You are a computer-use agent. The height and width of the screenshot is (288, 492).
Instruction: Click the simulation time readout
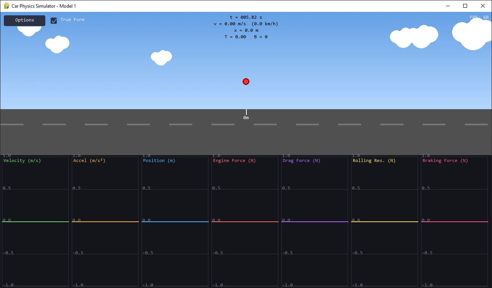pos(246,17)
